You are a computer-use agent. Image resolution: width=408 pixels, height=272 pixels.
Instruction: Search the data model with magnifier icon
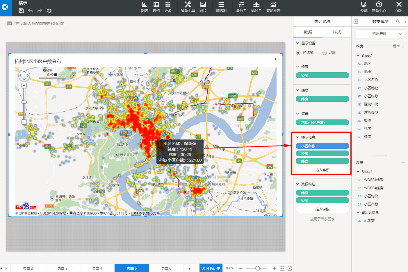click(398, 22)
